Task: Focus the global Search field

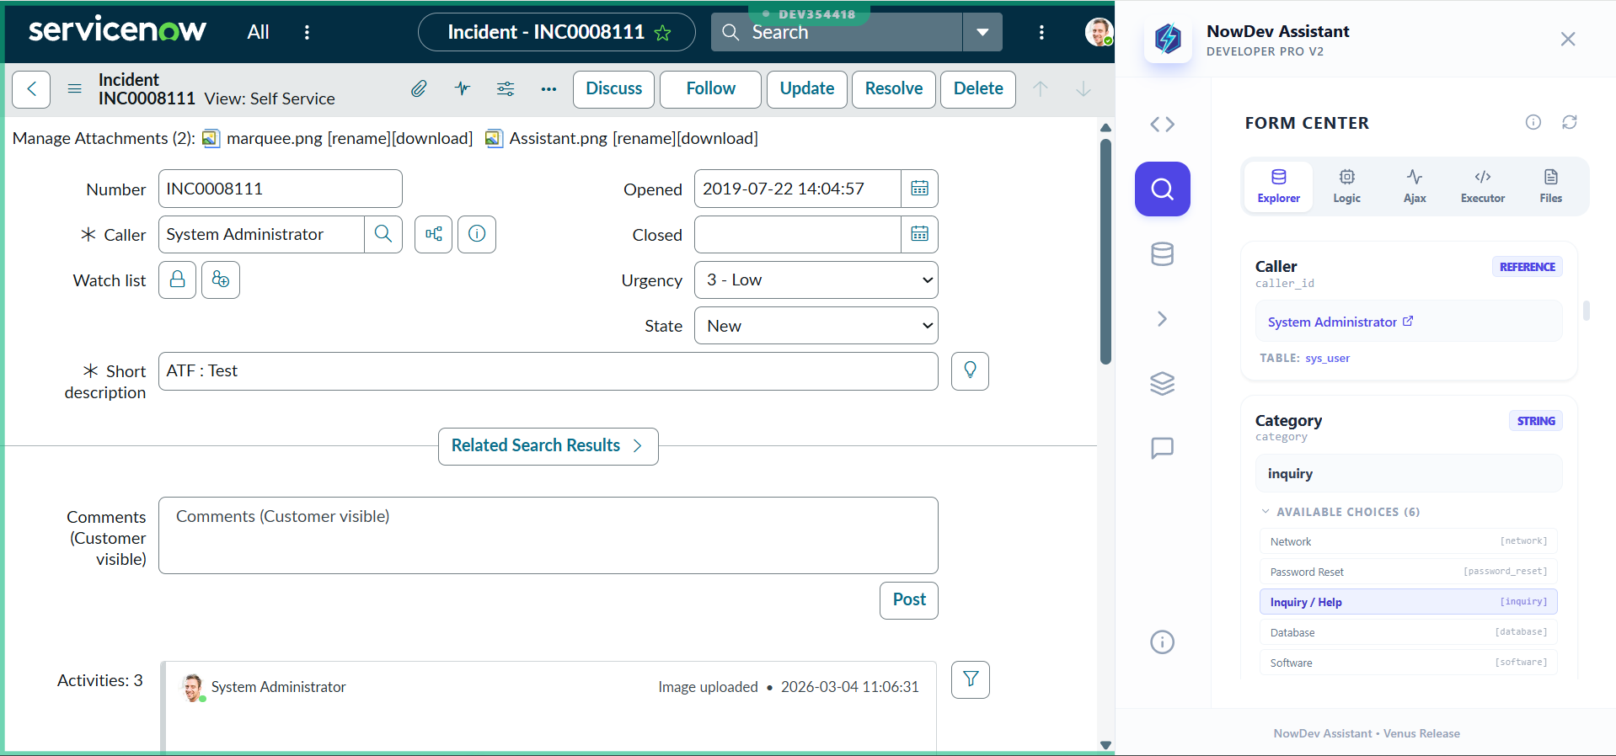Action: (x=837, y=32)
